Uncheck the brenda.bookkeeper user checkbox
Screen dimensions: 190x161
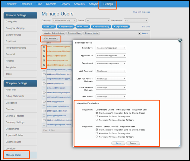pos(44,47)
